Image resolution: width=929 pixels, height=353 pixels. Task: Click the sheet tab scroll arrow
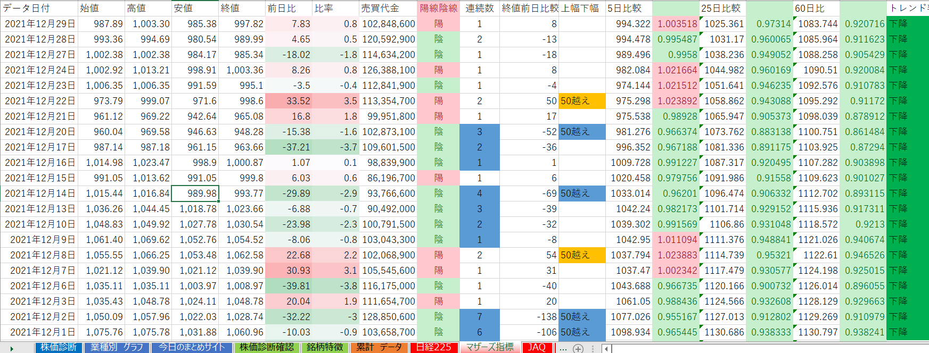[12, 349]
